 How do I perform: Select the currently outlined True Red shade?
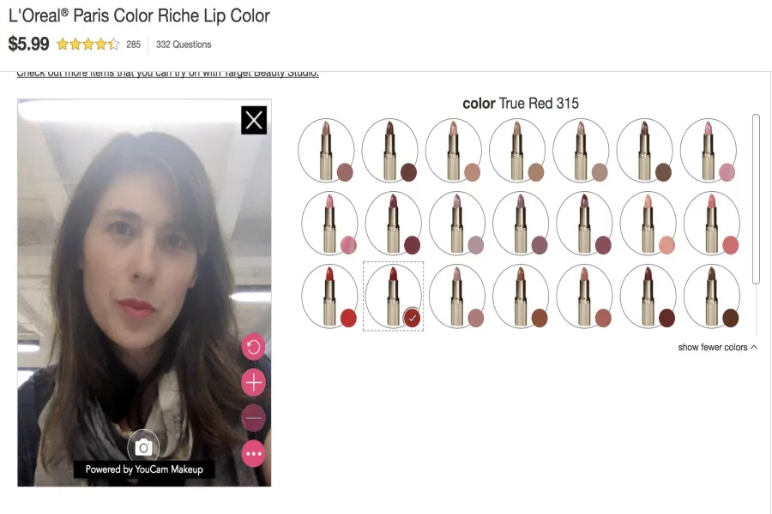[392, 297]
